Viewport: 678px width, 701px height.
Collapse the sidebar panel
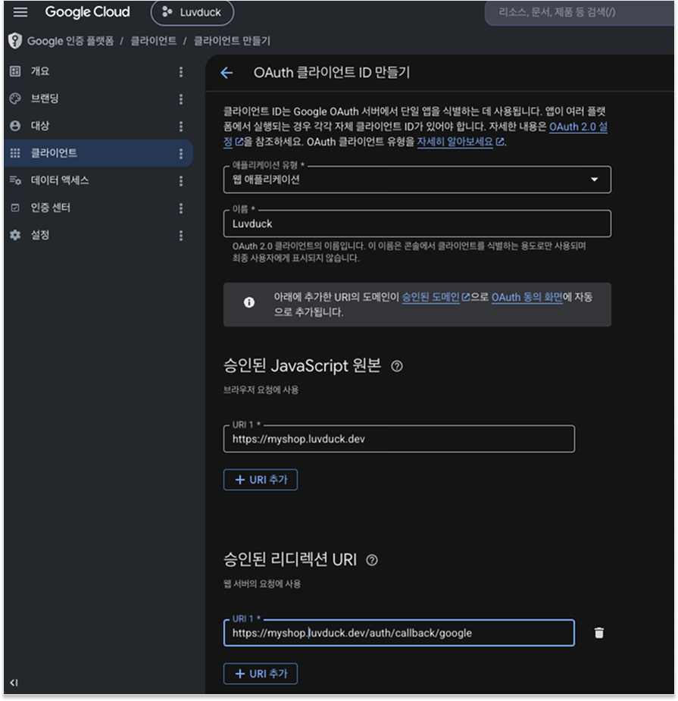(14, 683)
